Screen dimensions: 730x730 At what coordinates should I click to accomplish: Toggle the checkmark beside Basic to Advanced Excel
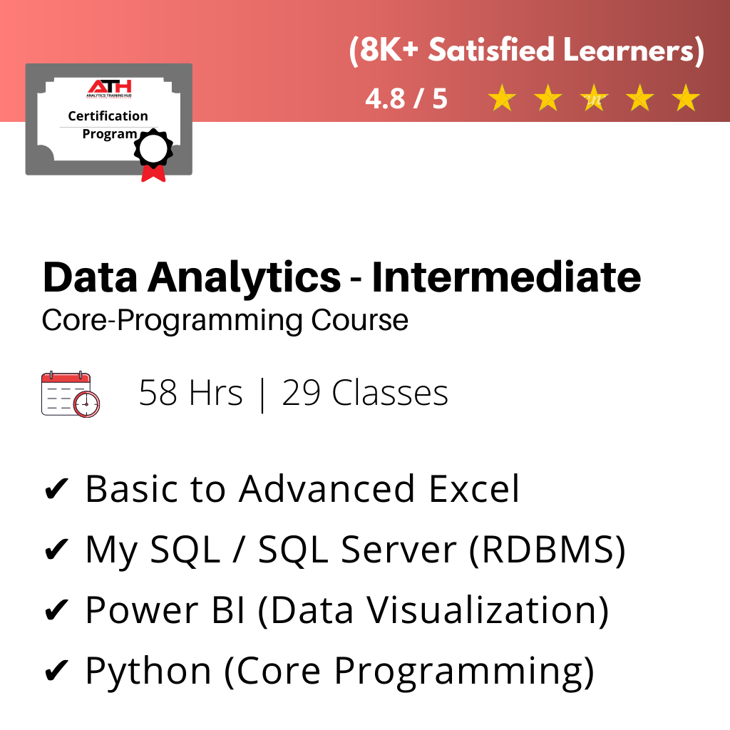[56, 490]
